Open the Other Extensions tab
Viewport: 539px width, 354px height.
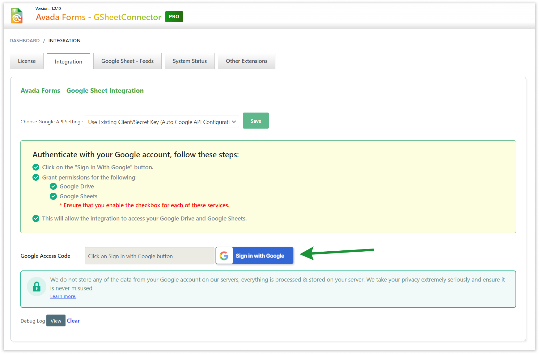(x=246, y=61)
